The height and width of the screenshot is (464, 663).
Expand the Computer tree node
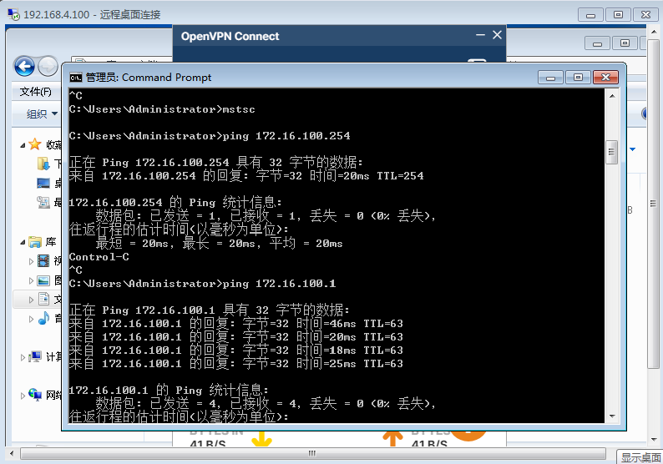[23, 357]
